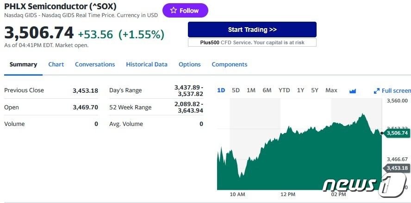Open the chart type area icon
The width and height of the screenshot is (411, 203).
353,91
